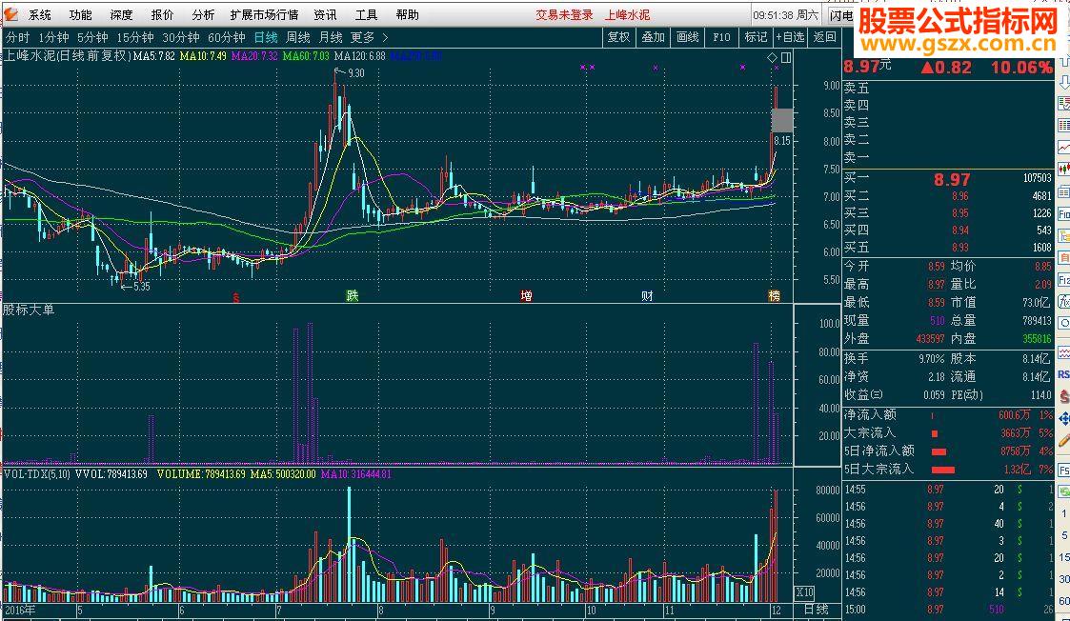Click the 15:00 trade tick row
The height and width of the screenshot is (621, 1070).
coord(949,609)
